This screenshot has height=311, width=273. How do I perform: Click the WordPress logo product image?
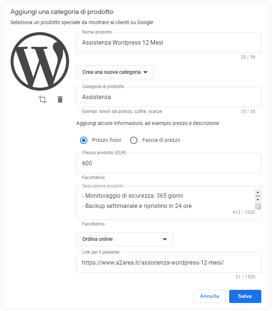[40, 61]
